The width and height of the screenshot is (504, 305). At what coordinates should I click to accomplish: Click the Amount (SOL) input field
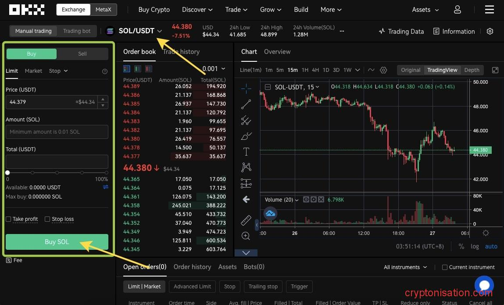[57, 132]
